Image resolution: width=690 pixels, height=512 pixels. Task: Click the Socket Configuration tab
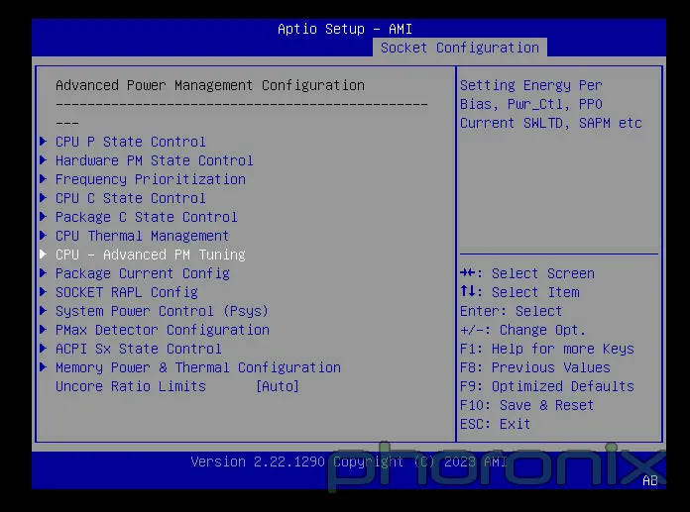pyautogui.click(x=460, y=48)
